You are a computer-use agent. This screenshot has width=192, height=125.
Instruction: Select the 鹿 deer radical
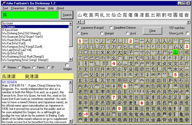(159, 114)
